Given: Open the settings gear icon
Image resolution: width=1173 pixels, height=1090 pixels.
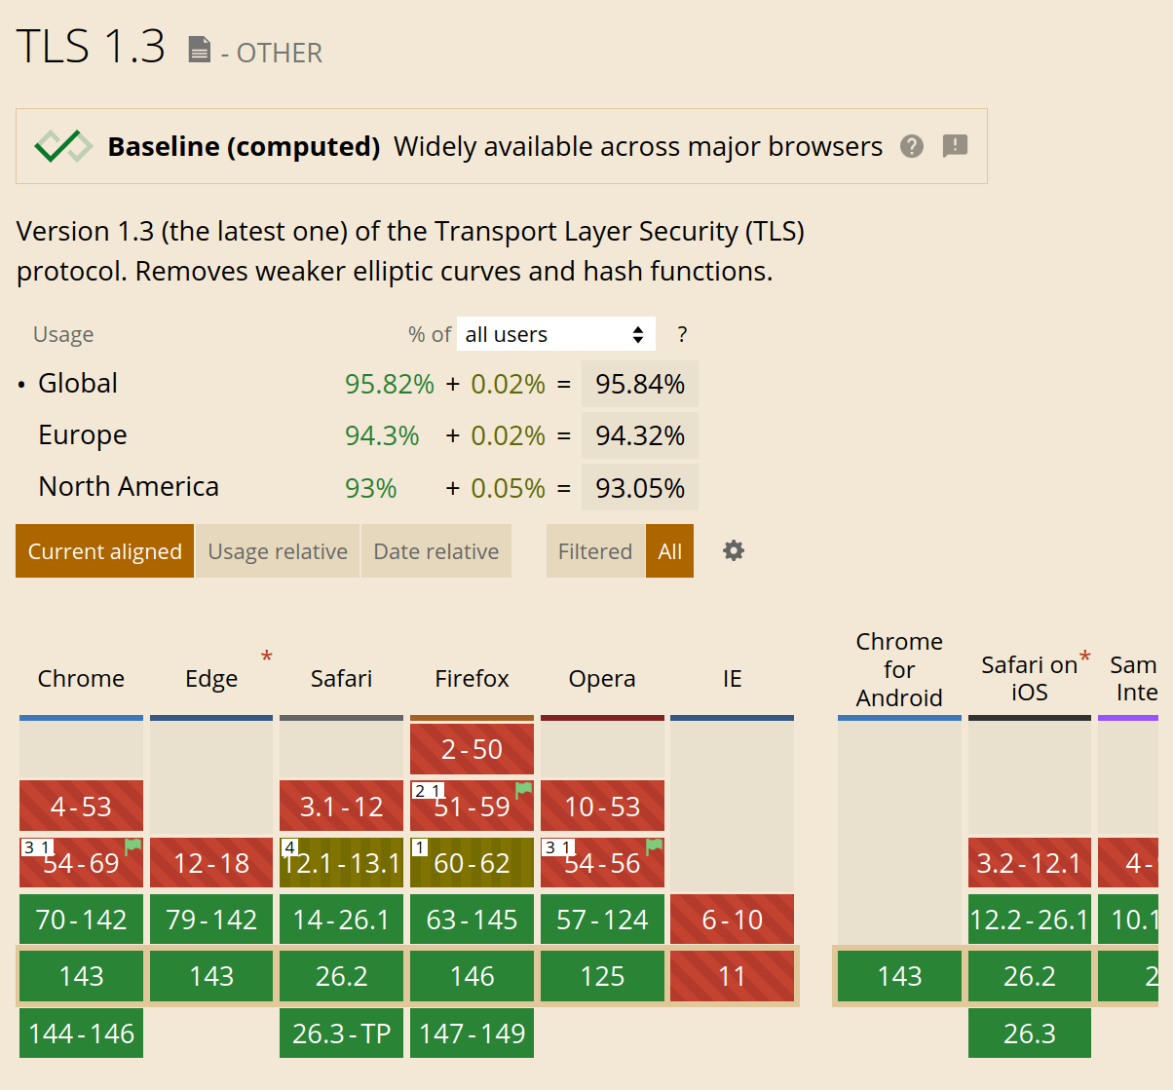Looking at the screenshot, I should tap(734, 551).
